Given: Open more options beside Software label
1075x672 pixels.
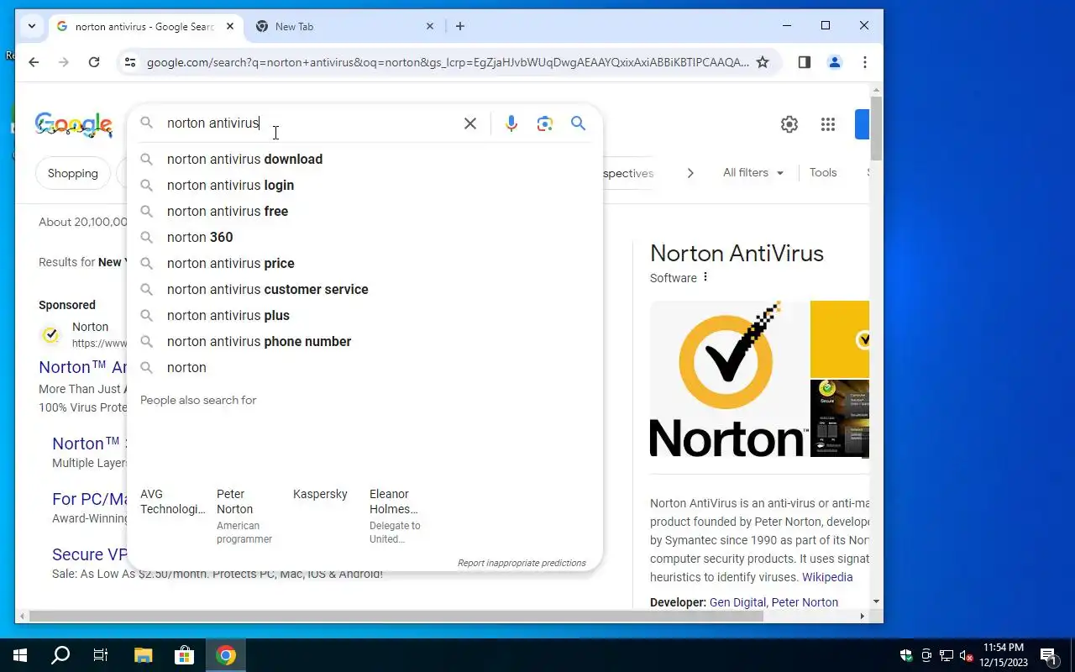Looking at the screenshot, I should (x=705, y=277).
